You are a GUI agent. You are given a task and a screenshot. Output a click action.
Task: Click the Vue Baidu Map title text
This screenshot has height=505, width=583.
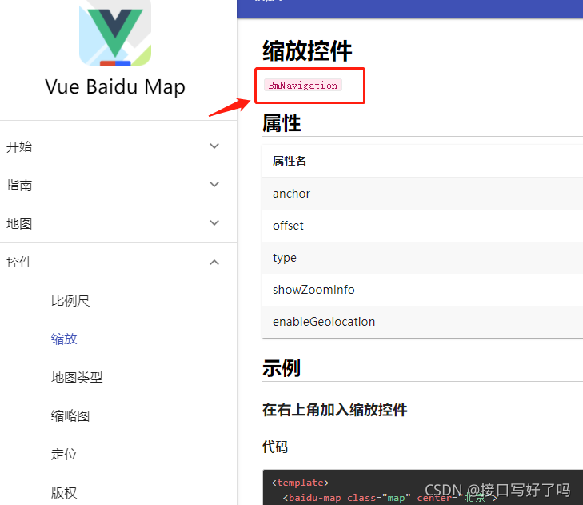tap(115, 87)
